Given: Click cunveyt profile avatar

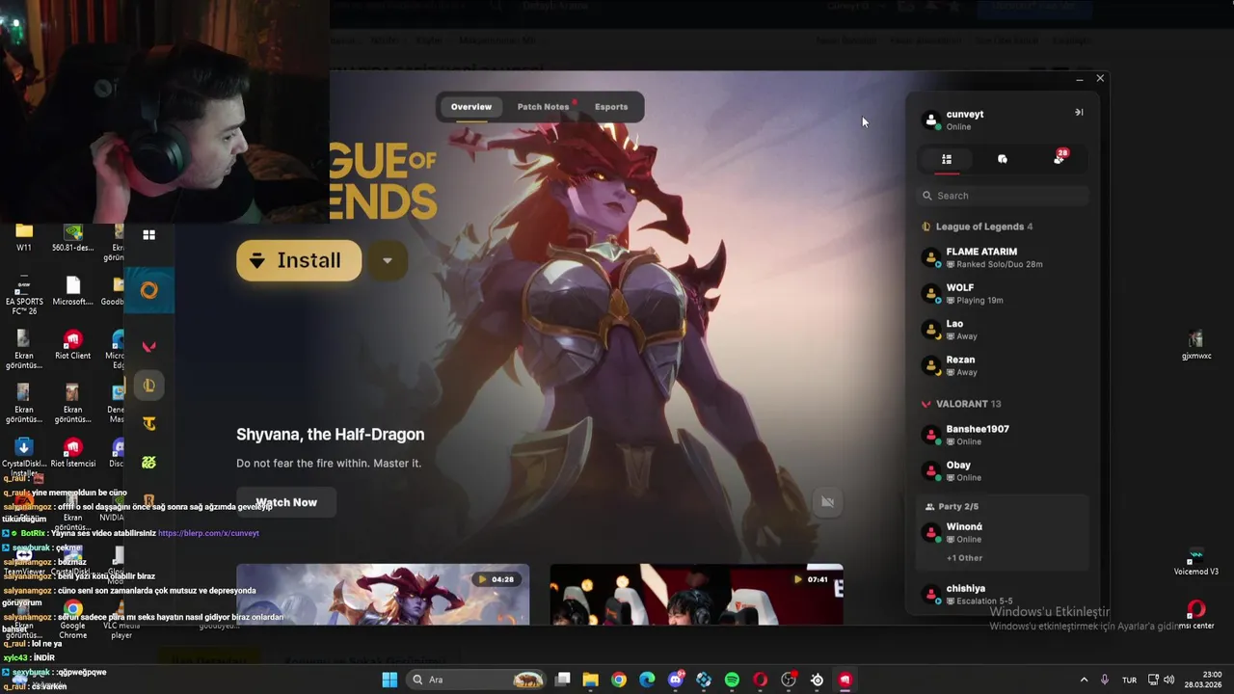Looking at the screenshot, I should (x=931, y=120).
